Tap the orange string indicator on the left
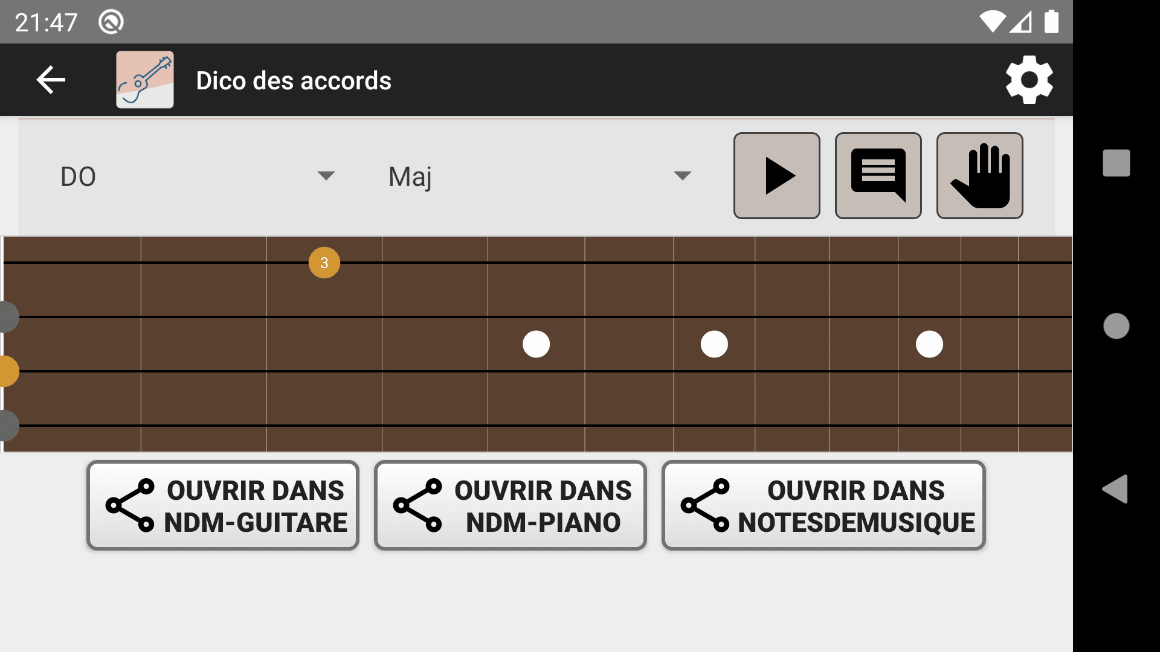The height and width of the screenshot is (652, 1160). coord(6,371)
